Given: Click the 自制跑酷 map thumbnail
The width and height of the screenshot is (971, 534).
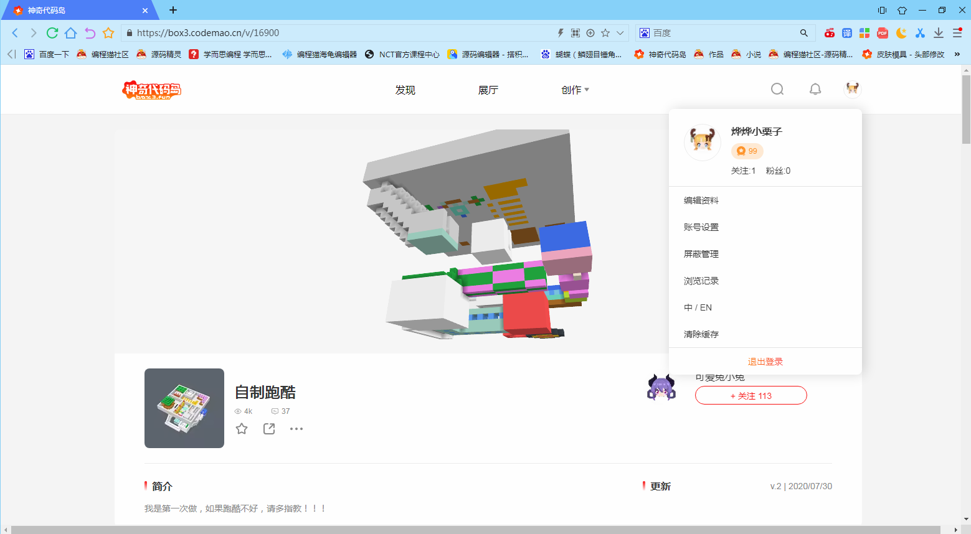Looking at the screenshot, I should pos(184,408).
